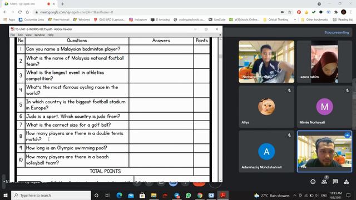Reload the Meet page

pos(20,12)
